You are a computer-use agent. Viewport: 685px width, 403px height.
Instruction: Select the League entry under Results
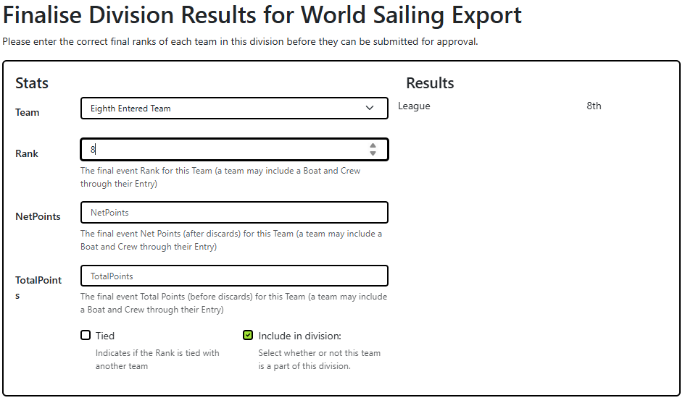(x=414, y=106)
